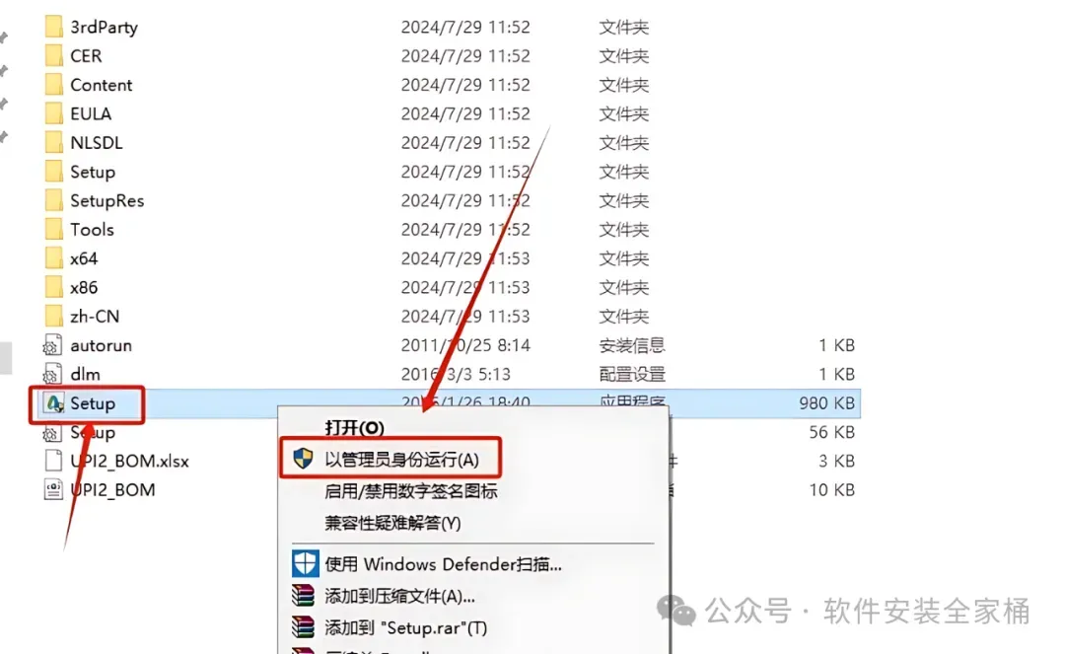Click the UPI2_BOM.xlsx file icon
The image size is (1065, 654).
pyautogui.click(x=53, y=461)
